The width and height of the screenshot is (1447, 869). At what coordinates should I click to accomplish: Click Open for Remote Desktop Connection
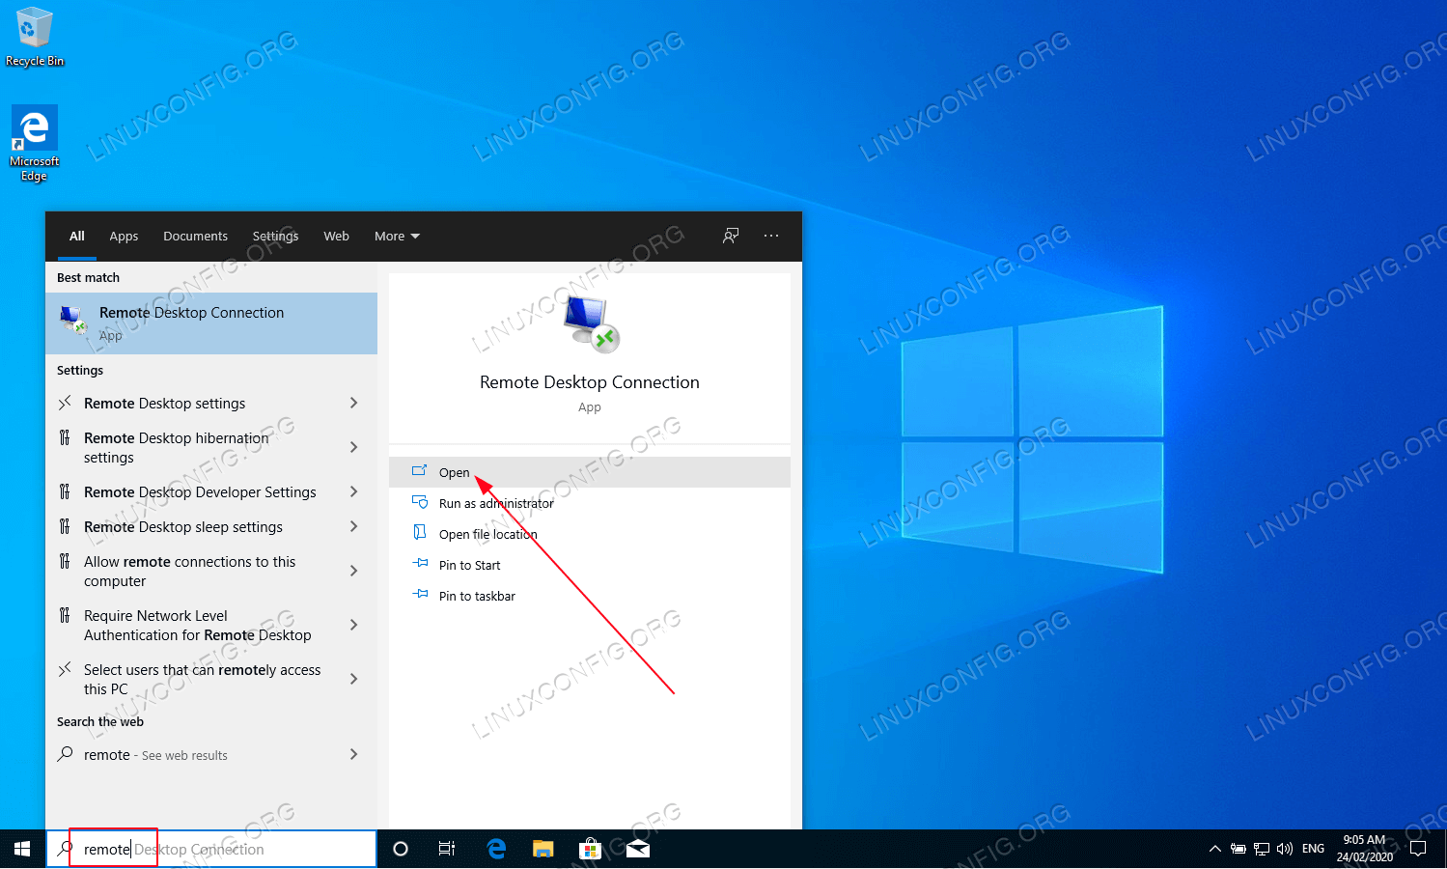coord(454,472)
